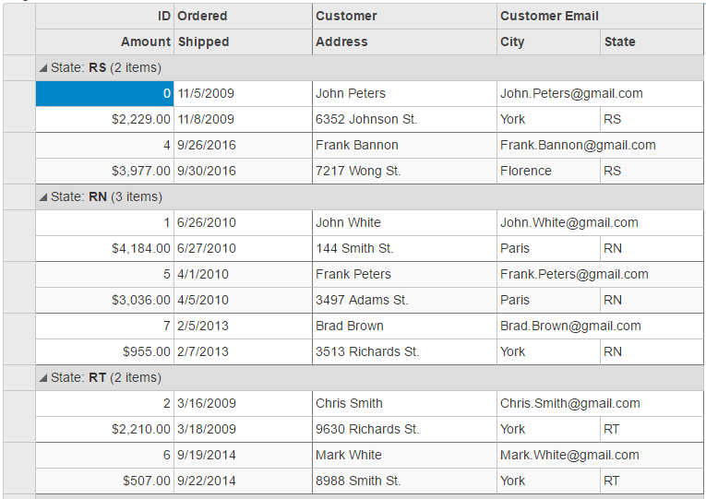Select row header for Brad Brown record

pos(19,339)
